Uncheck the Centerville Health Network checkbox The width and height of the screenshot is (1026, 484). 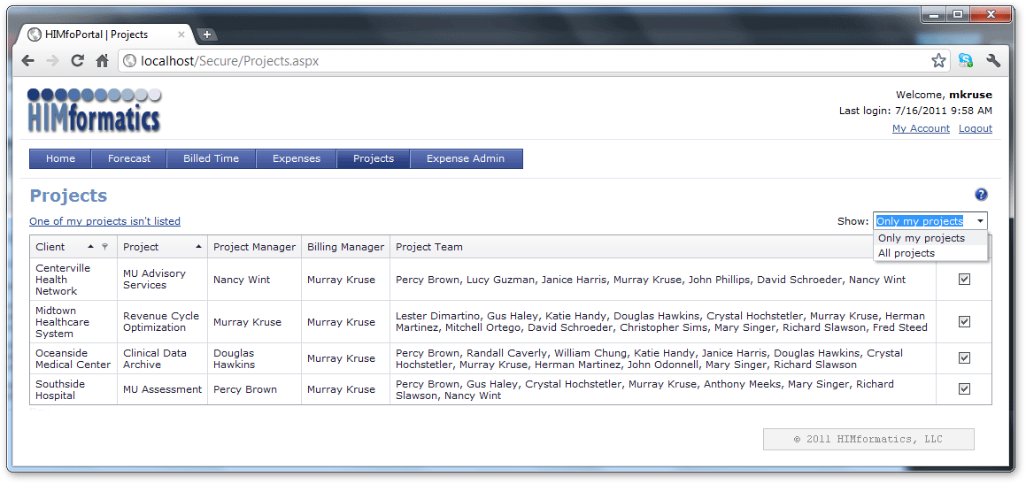pos(964,280)
